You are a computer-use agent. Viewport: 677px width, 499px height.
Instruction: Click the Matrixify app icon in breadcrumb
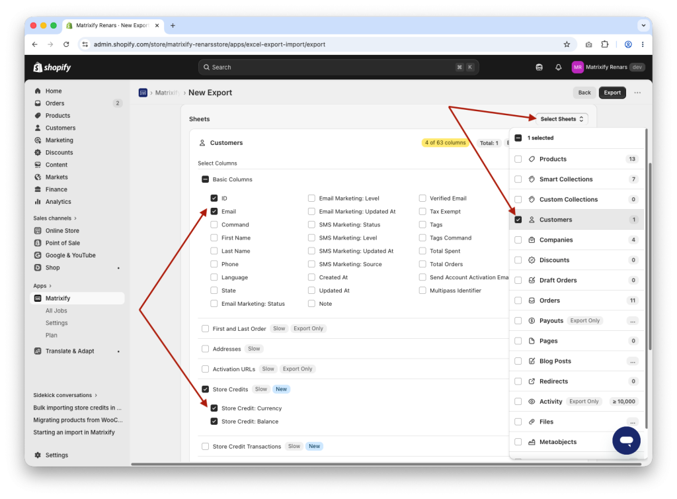tap(143, 93)
